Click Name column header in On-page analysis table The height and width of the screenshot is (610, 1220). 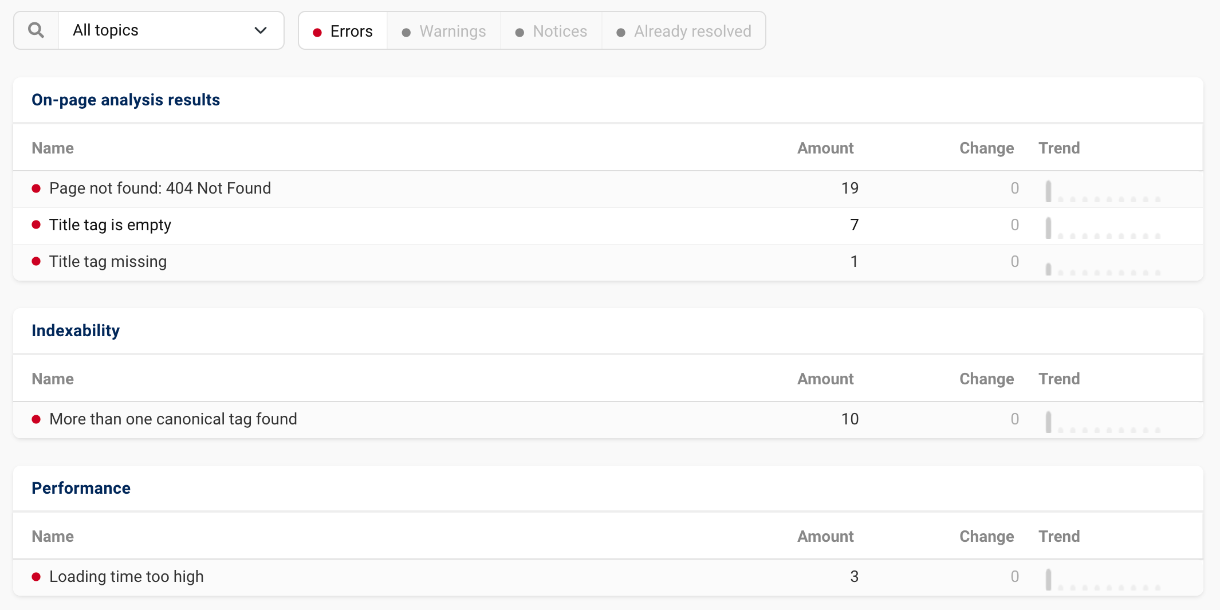[x=53, y=148]
